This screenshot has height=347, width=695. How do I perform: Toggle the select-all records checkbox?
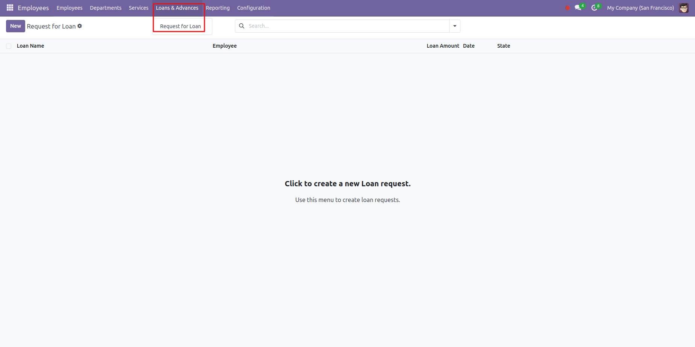click(9, 46)
